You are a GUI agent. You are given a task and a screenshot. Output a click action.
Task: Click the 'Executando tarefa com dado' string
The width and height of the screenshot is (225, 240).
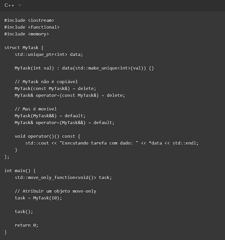(x=99, y=143)
